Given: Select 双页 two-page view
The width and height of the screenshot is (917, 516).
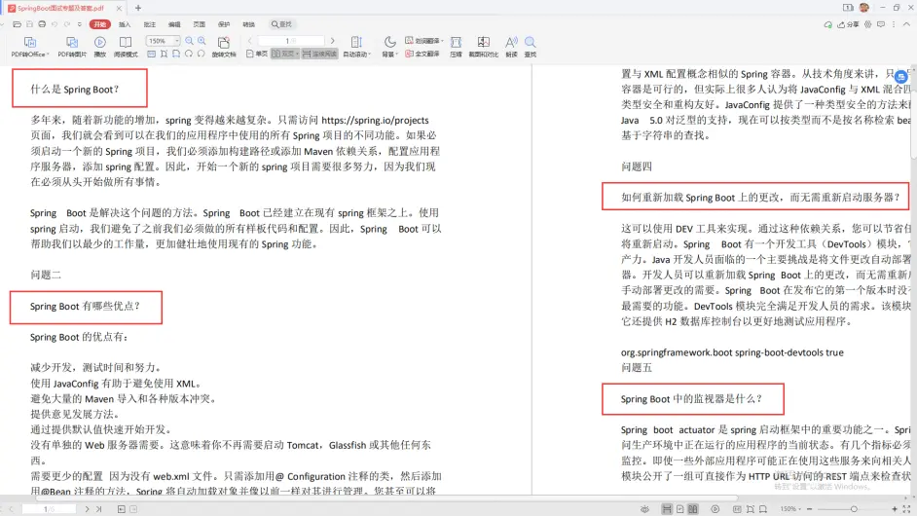Looking at the screenshot, I should (285, 54).
